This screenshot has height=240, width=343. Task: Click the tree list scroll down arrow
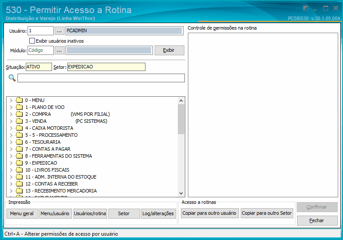(181, 193)
